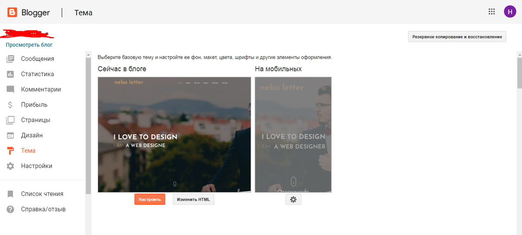Screen dimensions: 522x235
Task: Click the Blogger logo icon
Action: coord(12,12)
